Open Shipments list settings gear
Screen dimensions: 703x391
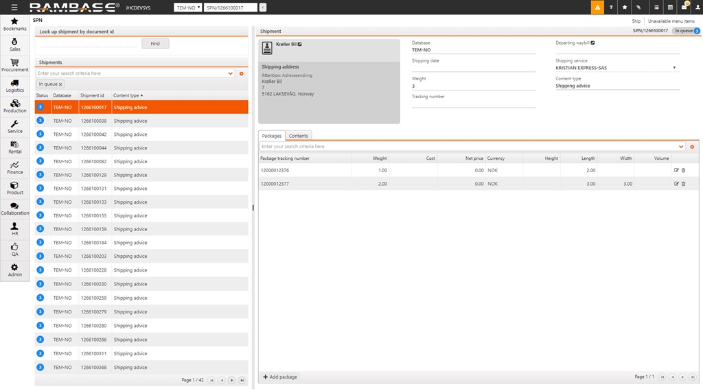coord(242,73)
